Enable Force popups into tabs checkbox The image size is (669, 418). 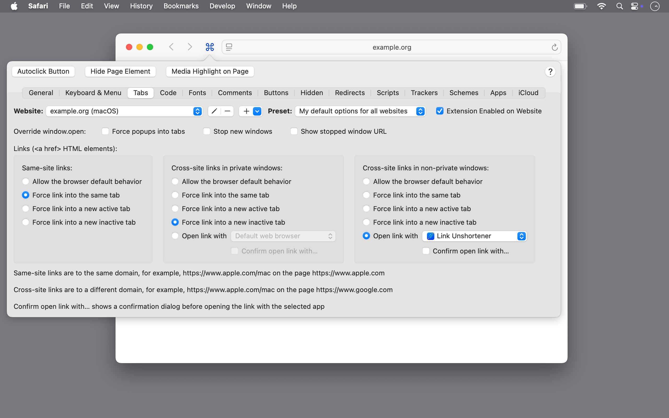(105, 131)
